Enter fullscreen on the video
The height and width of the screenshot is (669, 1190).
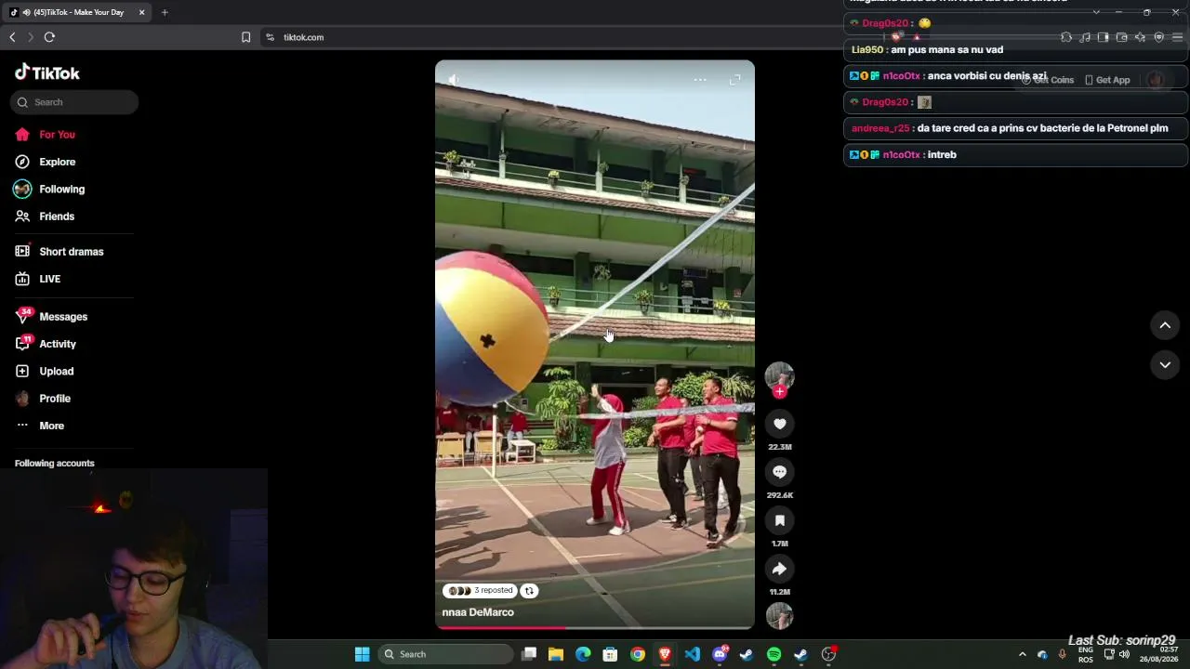(734, 80)
